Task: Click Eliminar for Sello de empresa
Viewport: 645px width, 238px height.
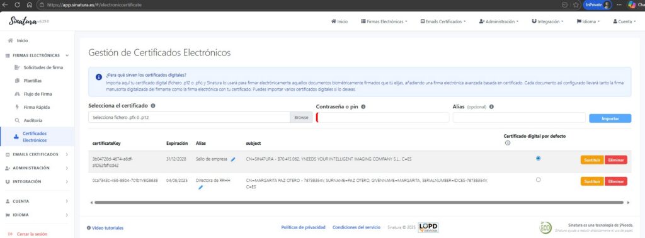Action: click(616, 160)
